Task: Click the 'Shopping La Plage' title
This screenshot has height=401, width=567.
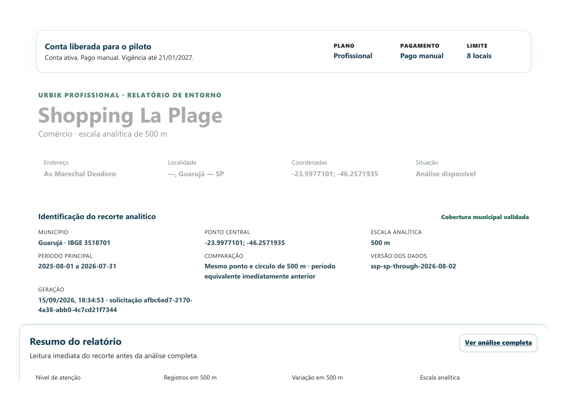Action: [130, 116]
